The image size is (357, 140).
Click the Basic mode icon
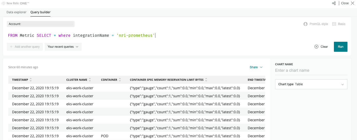click(x=334, y=24)
